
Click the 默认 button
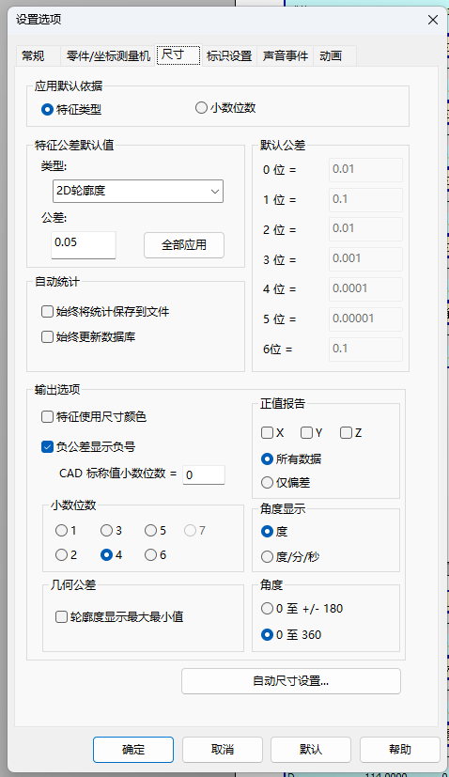(x=311, y=749)
